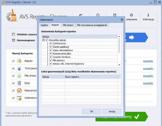Uncheck Niepoprawne scan category checkbox
The image size is (162, 126).
click(13, 91)
